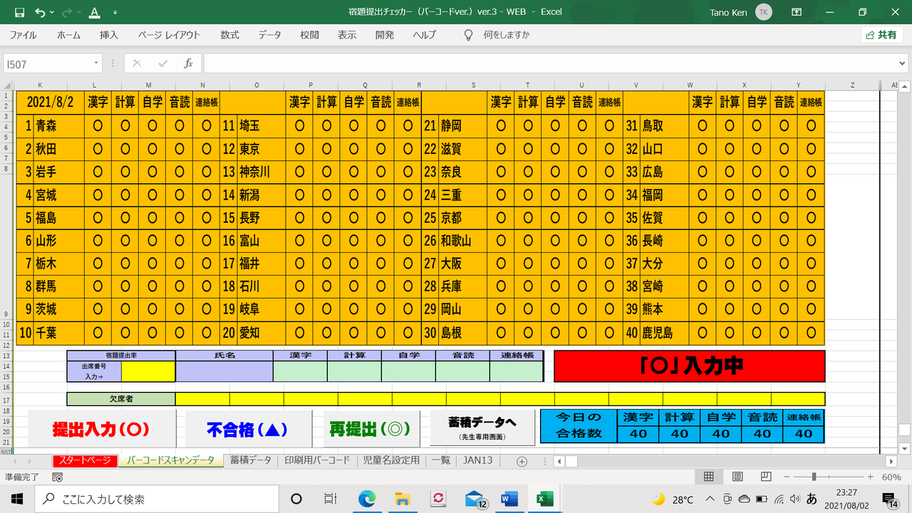
Task: Click the Excel icon on the taskbar
Action: tap(545, 499)
